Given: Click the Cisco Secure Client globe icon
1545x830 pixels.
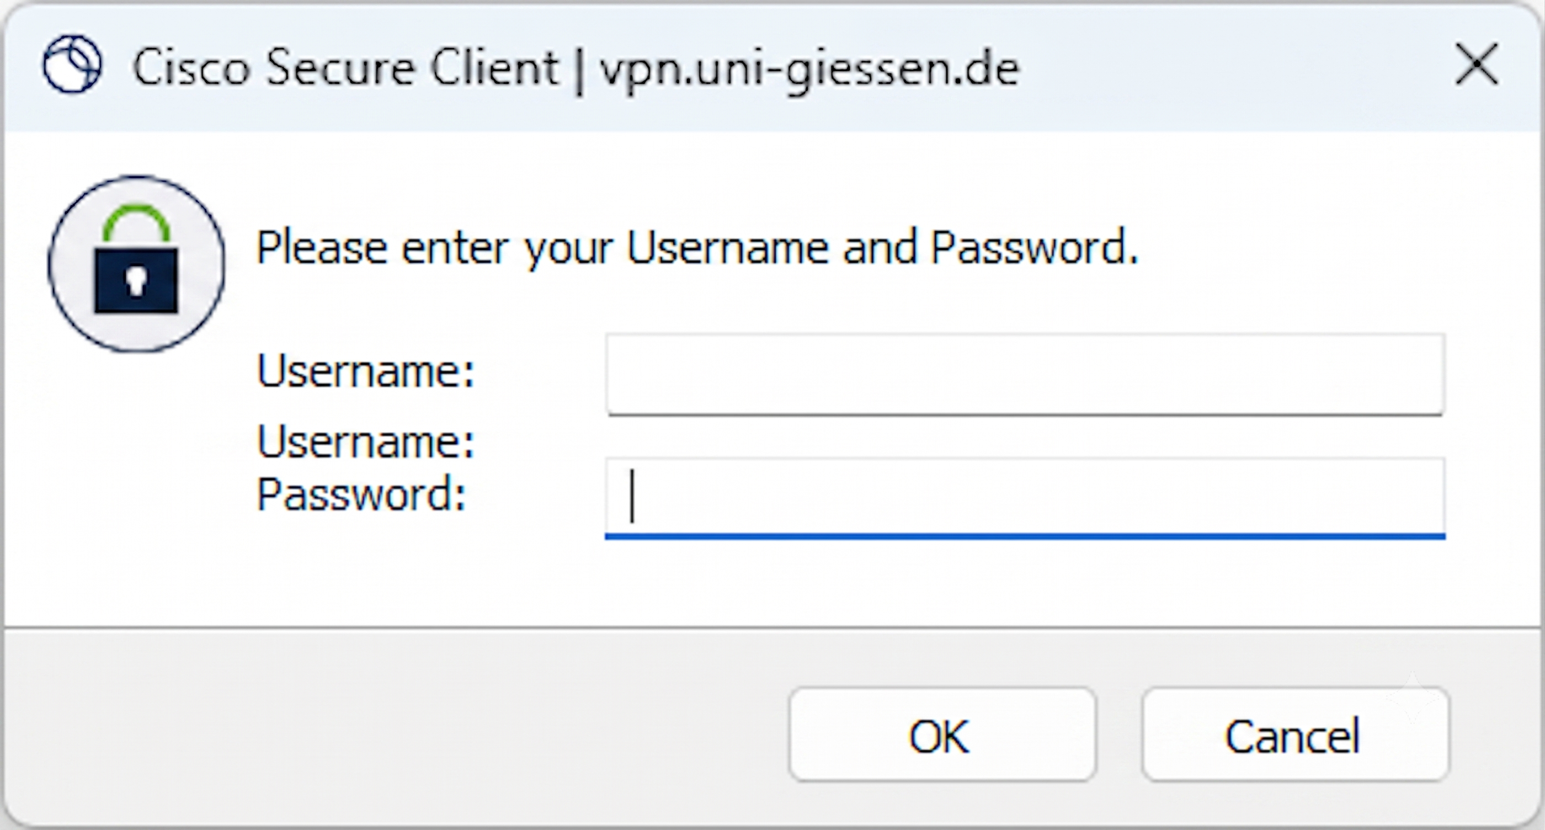Looking at the screenshot, I should coord(73,64).
